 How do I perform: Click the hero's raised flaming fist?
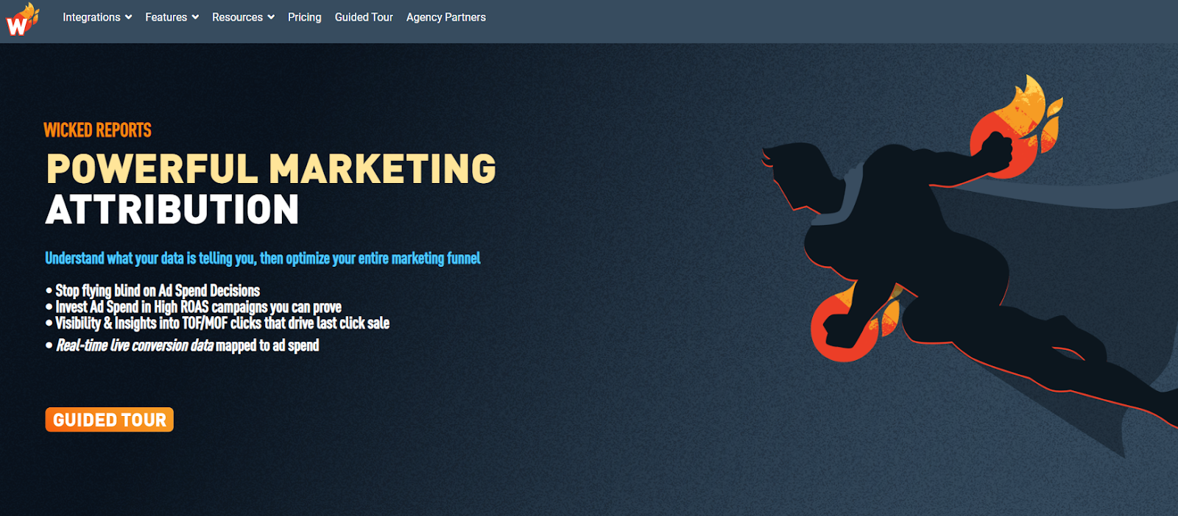point(1012,129)
